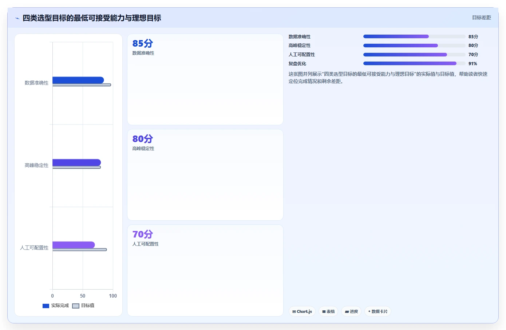Click the purple 人工可配置性 actual bar

pyautogui.click(x=74, y=245)
